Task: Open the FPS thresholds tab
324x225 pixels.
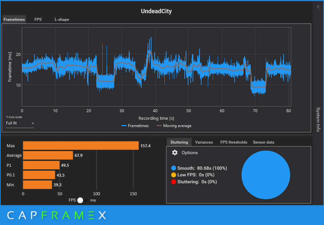Action: pos(234,142)
